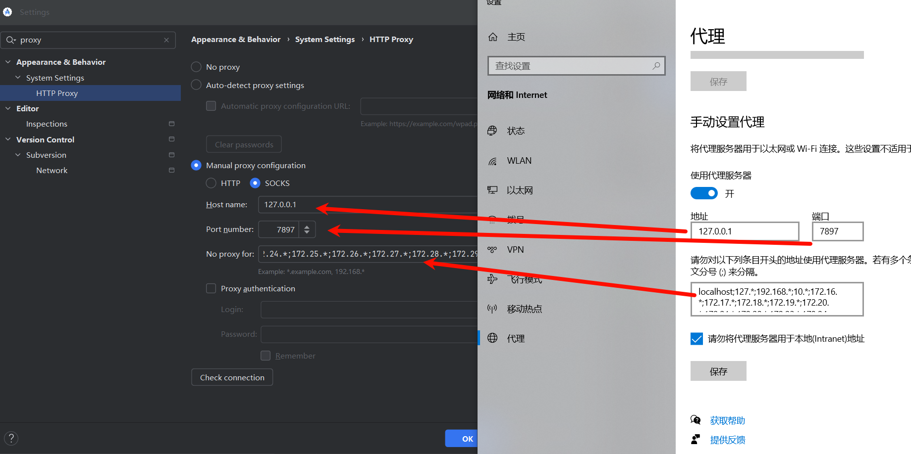The width and height of the screenshot is (911, 454).
Task: Open 主页 home icon in Windows Settings
Action: (x=493, y=37)
